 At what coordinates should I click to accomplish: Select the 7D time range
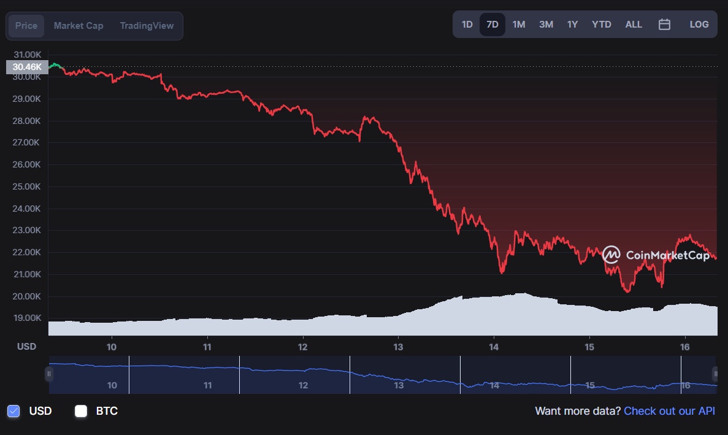click(492, 25)
